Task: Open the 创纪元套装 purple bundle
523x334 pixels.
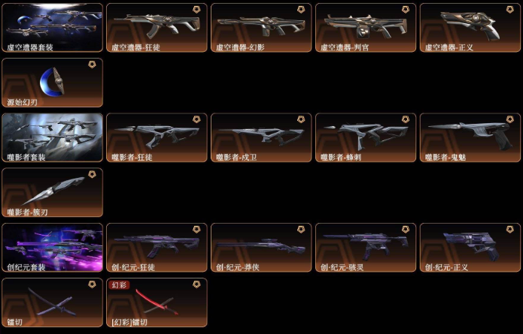Action: point(53,248)
